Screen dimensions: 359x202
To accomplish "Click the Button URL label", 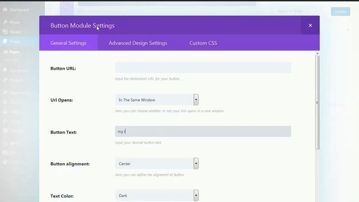I will pyautogui.click(x=63, y=68).
